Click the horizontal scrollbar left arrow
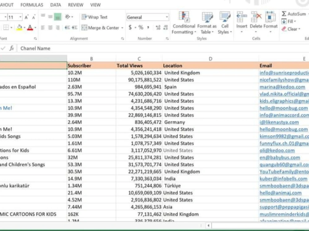The image size is (309, 231). 209,225
